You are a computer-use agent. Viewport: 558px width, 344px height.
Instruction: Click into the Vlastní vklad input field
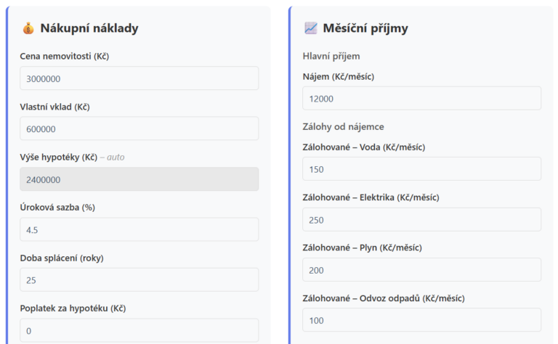click(x=139, y=128)
